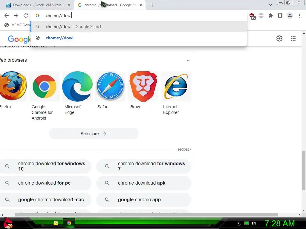The image size is (306, 229).
Task: Click the scroll-down arrow of vertical scrollbar
Action: (x=304, y=210)
